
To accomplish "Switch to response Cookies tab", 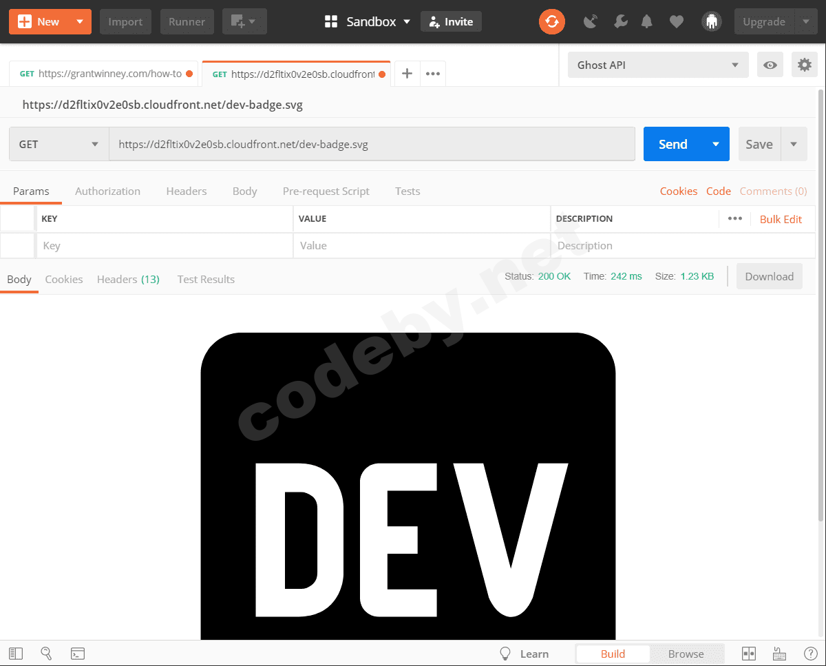I will click(x=64, y=279).
